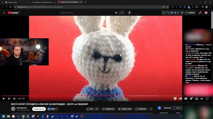This screenshot has width=213, height=119.
Task: Open the Windows Start menu
Action: tap(4, 116)
